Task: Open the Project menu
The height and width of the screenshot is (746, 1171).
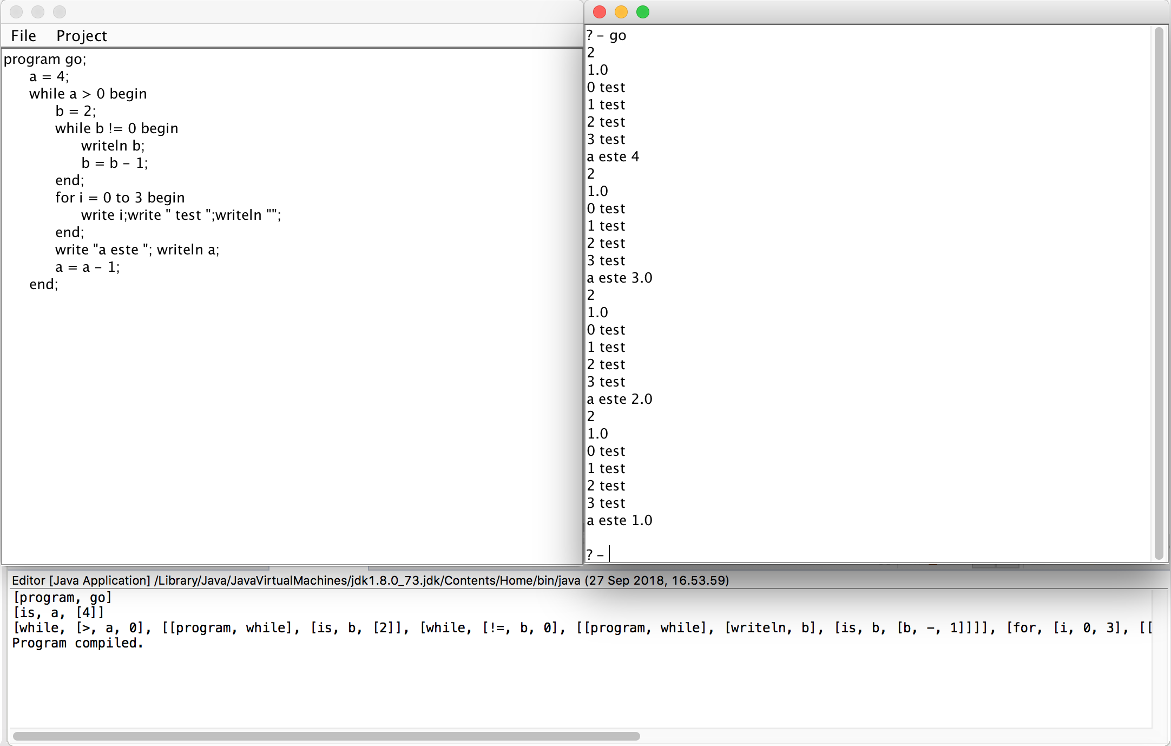Action: pyautogui.click(x=82, y=36)
